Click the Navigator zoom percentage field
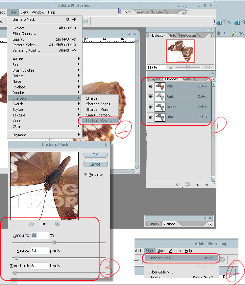 point(157,67)
